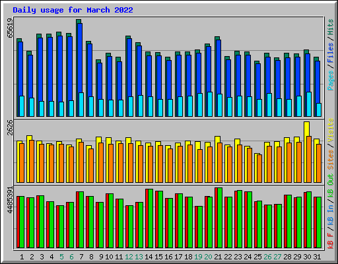Click the title 'Daily usage for March 2022'
The image size is (338, 264).
(x=73, y=10)
